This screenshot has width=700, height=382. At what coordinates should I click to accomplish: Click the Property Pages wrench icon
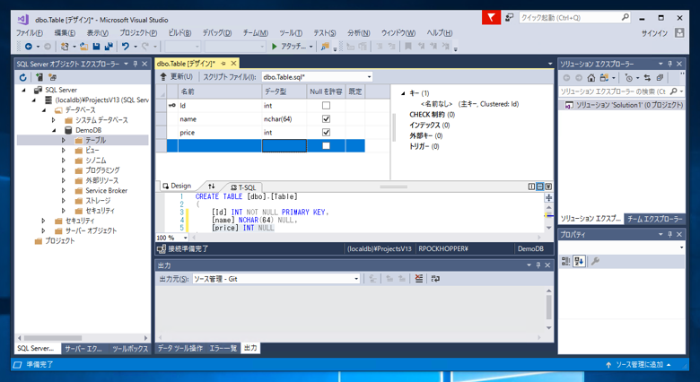[x=595, y=261]
